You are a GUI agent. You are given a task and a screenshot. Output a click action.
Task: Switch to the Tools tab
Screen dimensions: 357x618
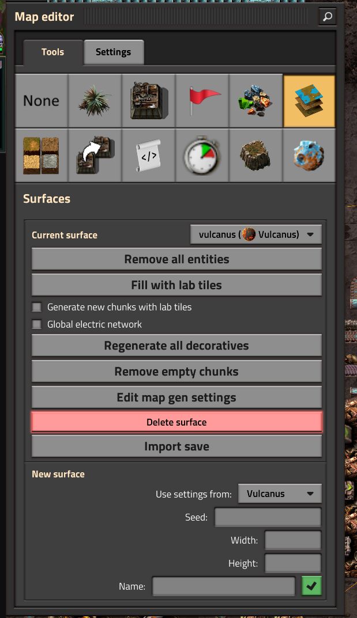(52, 52)
